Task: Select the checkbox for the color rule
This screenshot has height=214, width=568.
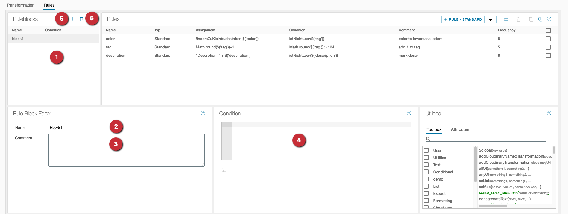Action: point(548,39)
